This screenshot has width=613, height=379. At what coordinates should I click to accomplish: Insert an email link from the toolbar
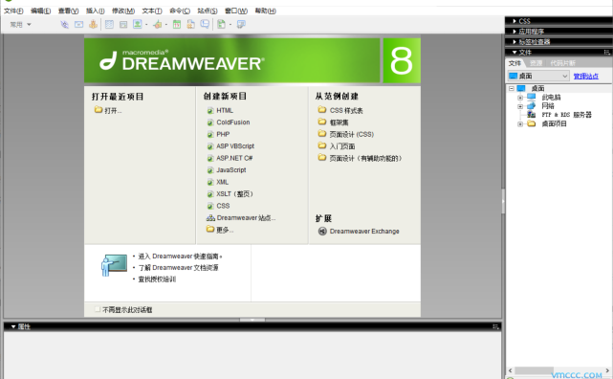tap(79, 24)
